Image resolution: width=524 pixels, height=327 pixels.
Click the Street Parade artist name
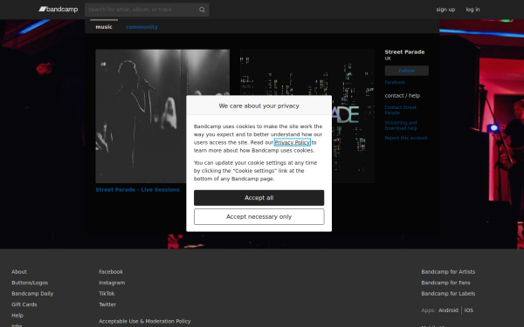[404, 52]
